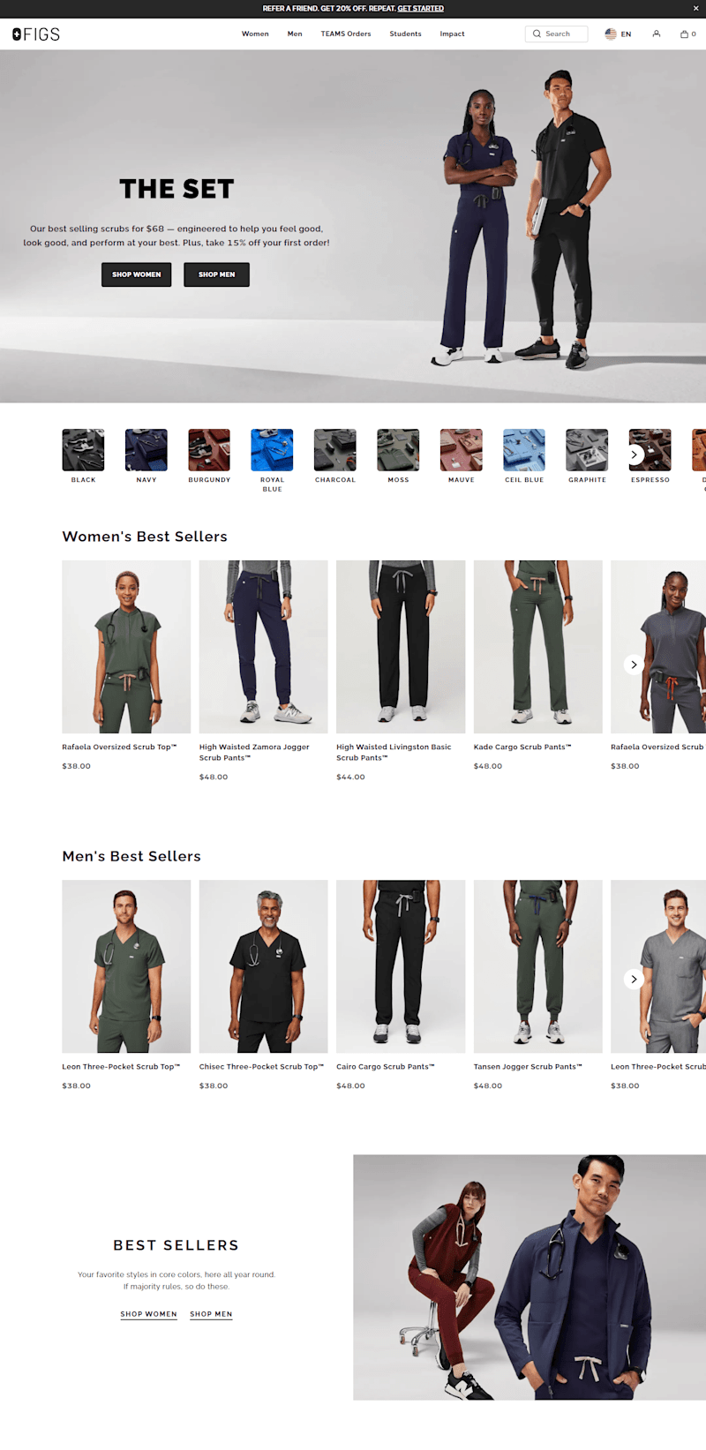Click the Get Started banner link
This screenshot has width=706, height=1450.
coord(421,8)
